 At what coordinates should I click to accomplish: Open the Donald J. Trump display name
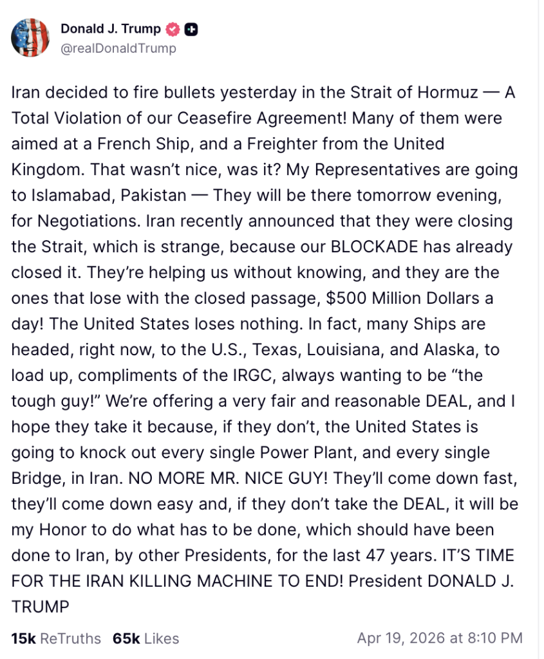(111, 28)
